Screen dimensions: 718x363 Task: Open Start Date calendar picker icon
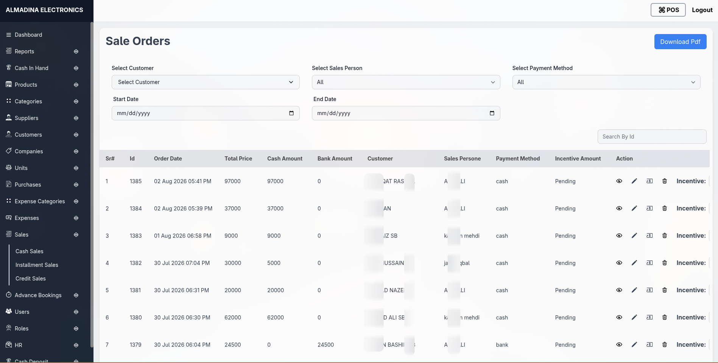tap(291, 113)
